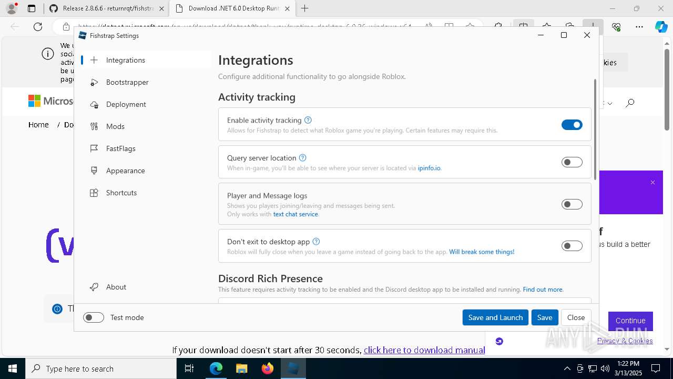Open the Integrations settings page

click(146, 60)
